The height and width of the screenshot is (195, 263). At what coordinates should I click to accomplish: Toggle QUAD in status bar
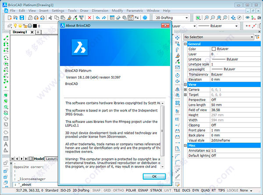point(205,190)
